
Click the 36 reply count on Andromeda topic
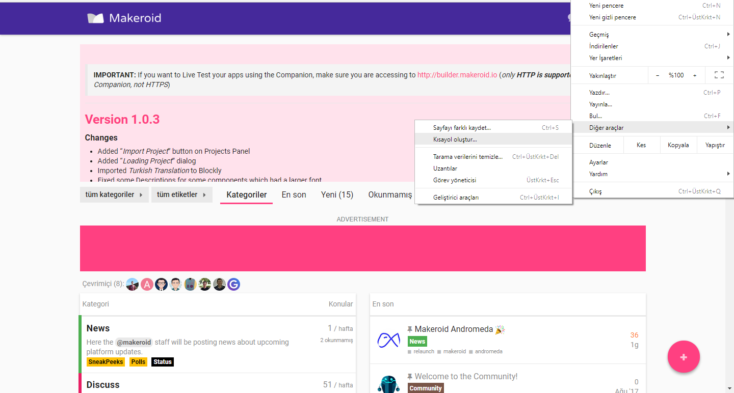[634, 335]
